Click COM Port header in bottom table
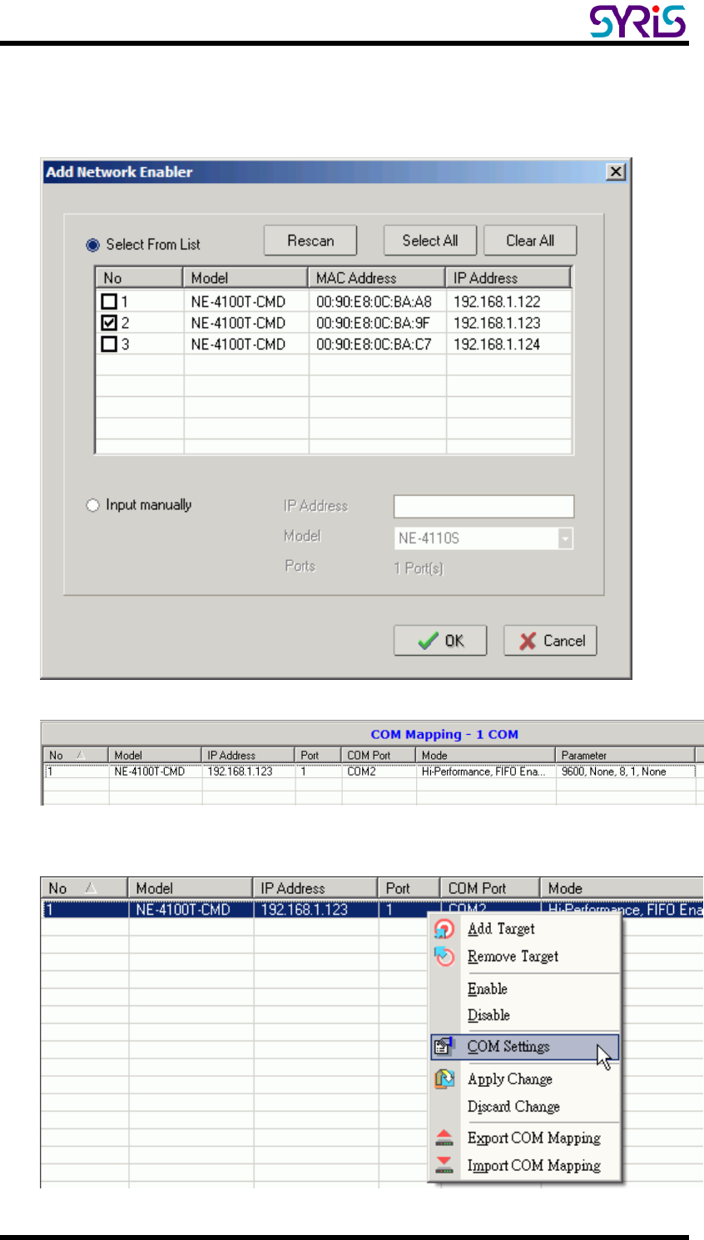The image size is (704, 1240). [x=490, y=888]
